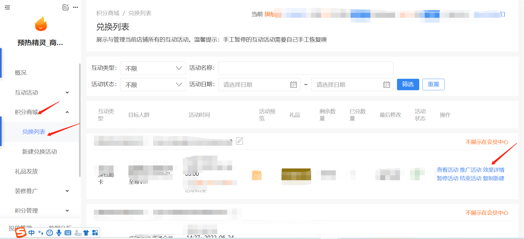This screenshot has height=239, width=524.
Task: Click the 活动状态 column header
Action: [420, 115]
